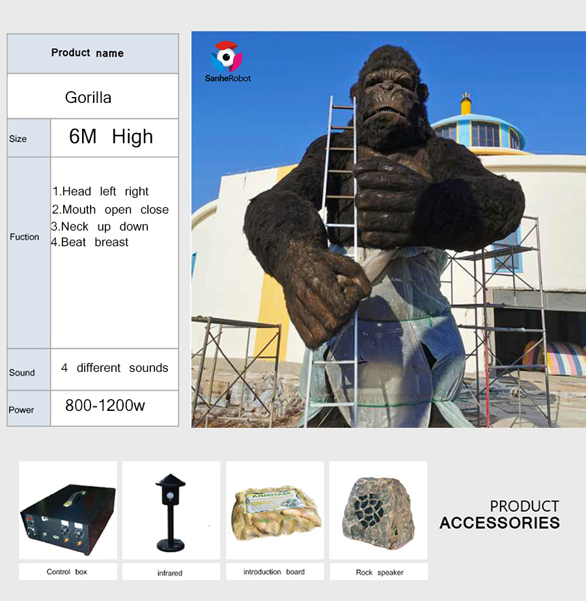Click the '4.Beat breast' function line
586x601 pixels.
click(90, 242)
